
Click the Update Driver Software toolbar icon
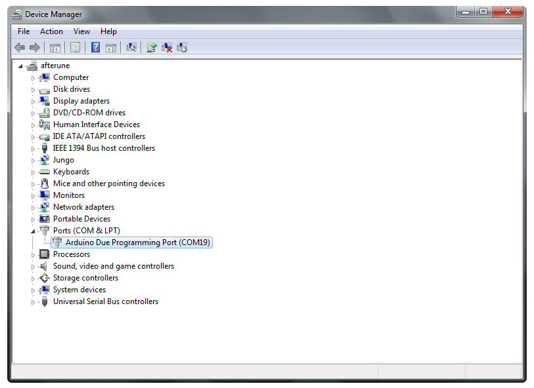tap(152, 47)
